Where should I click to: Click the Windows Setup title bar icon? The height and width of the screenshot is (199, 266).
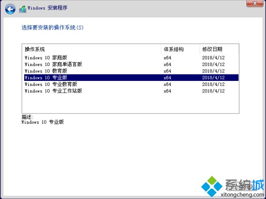pyautogui.click(x=22, y=9)
